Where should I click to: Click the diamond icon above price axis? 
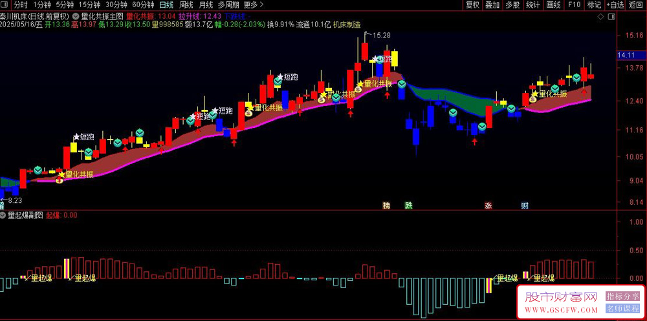601,17
